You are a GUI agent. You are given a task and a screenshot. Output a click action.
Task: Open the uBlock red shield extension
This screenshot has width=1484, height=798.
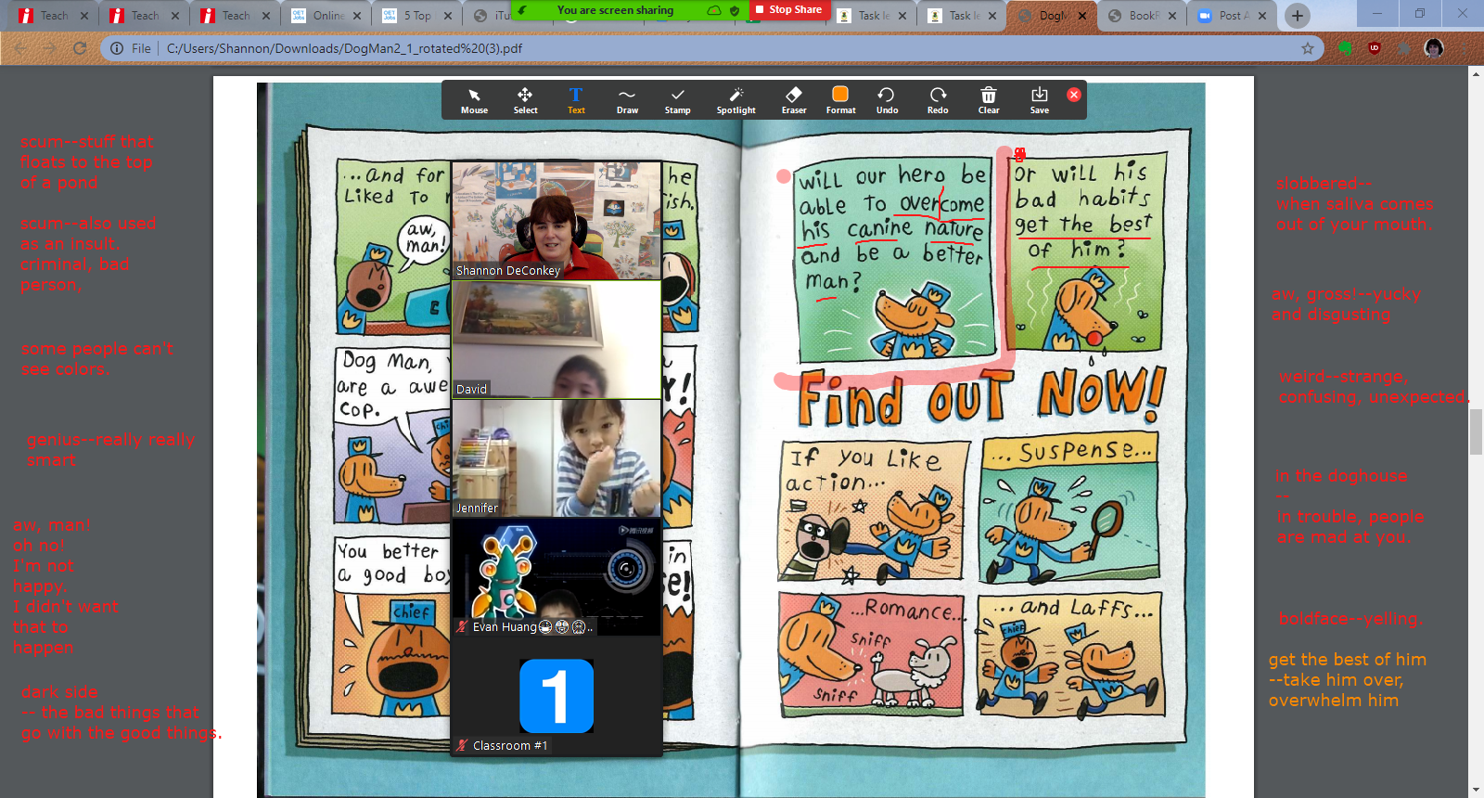click(x=1375, y=48)
